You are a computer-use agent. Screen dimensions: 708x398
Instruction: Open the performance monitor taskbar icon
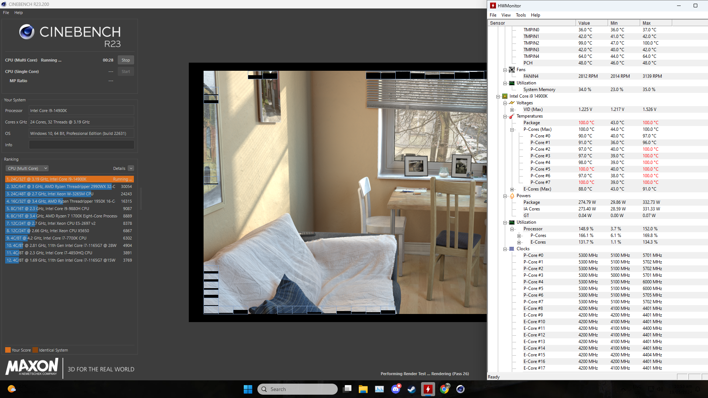(x=379, y=389)
